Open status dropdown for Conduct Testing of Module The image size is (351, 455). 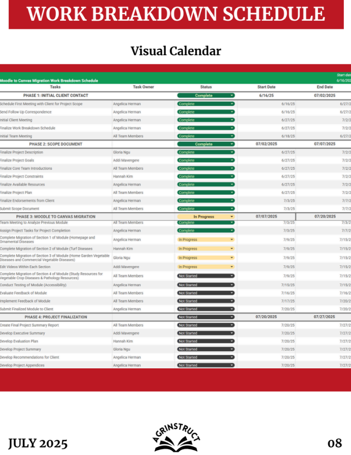(206, 285)
